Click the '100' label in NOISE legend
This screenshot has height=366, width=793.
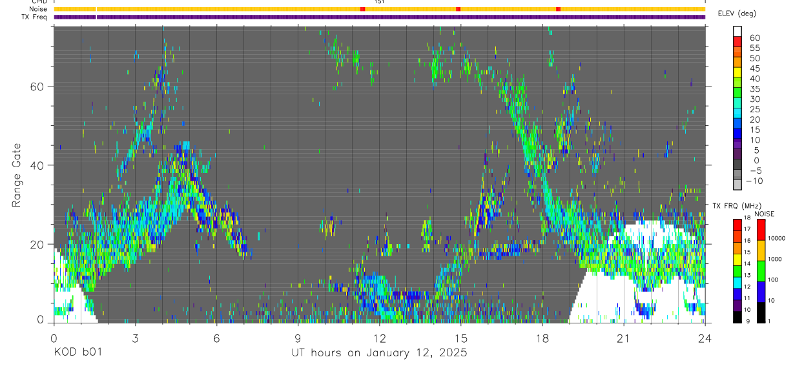(774, 280)
